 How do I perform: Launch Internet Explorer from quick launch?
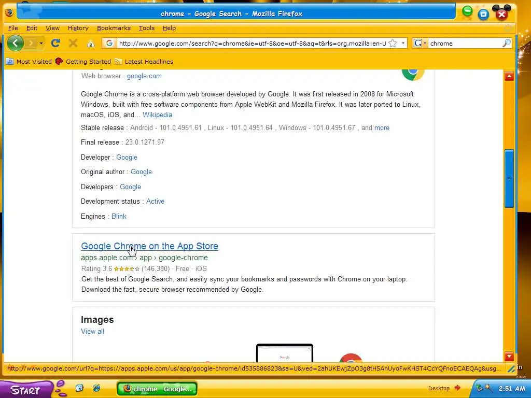pyautogui.click(x=96, y=388)
